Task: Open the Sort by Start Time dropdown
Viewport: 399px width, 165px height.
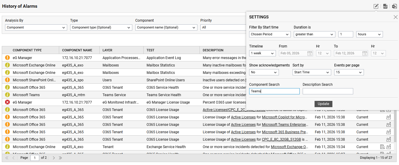Action: [x=312, y=72]
